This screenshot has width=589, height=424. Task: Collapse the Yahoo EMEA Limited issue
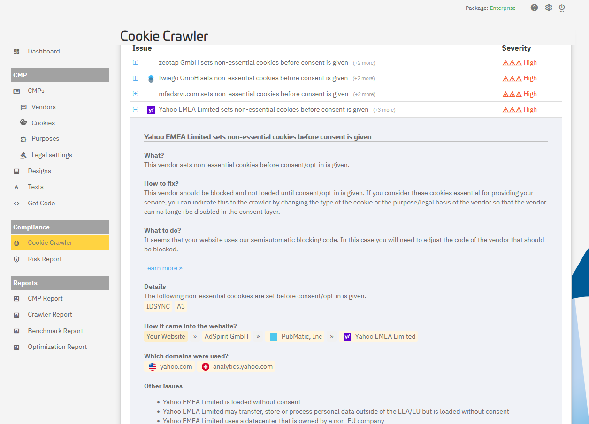tap(136, 109)
